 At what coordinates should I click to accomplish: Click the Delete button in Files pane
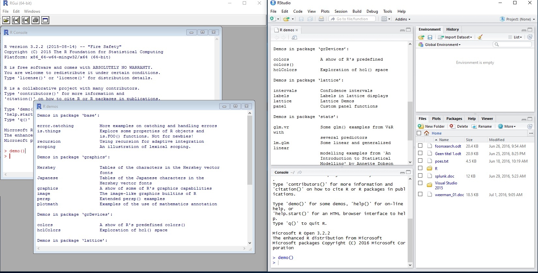point(459,126)
